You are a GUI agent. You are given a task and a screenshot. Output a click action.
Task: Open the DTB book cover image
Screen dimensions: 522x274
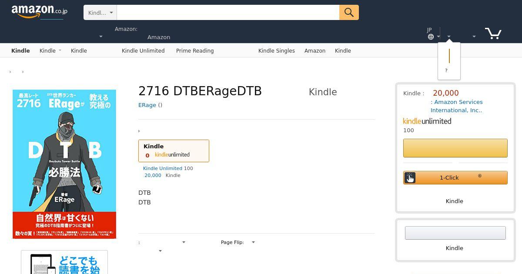click(x=64, y=164)
